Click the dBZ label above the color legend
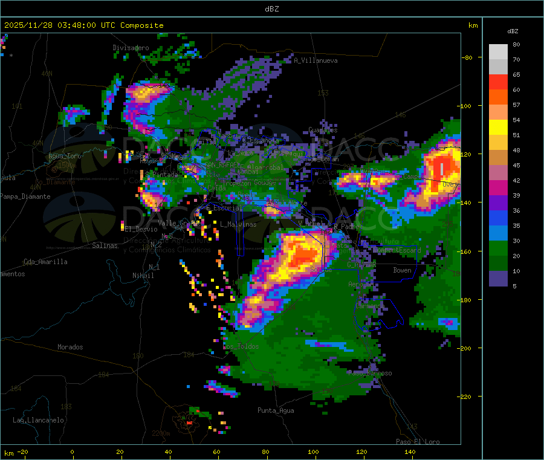Viewport: 544px width, 460px height. pos(513,31)
